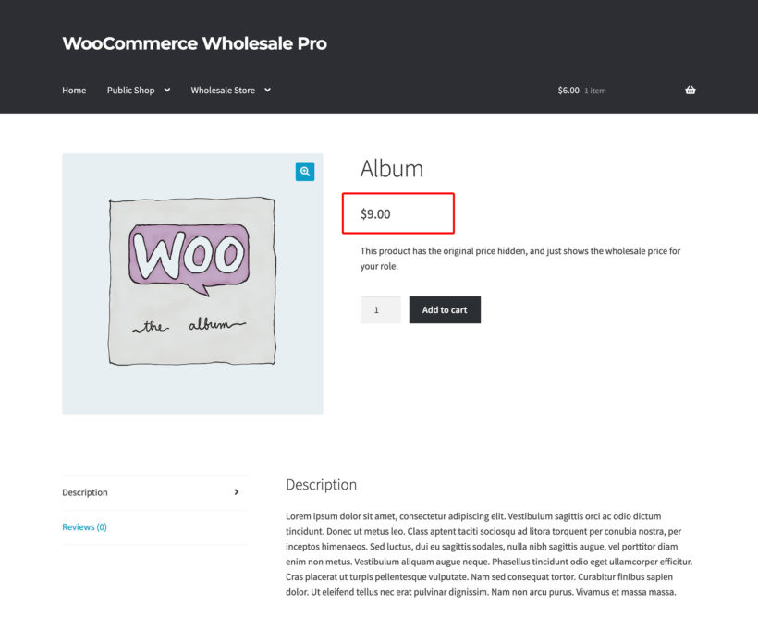Click the wholesale price description text
Viewport: 758px width, 629px height.
(x=518, y=257)
